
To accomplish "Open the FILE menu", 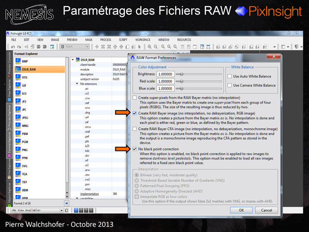I will tap(14, 40).
